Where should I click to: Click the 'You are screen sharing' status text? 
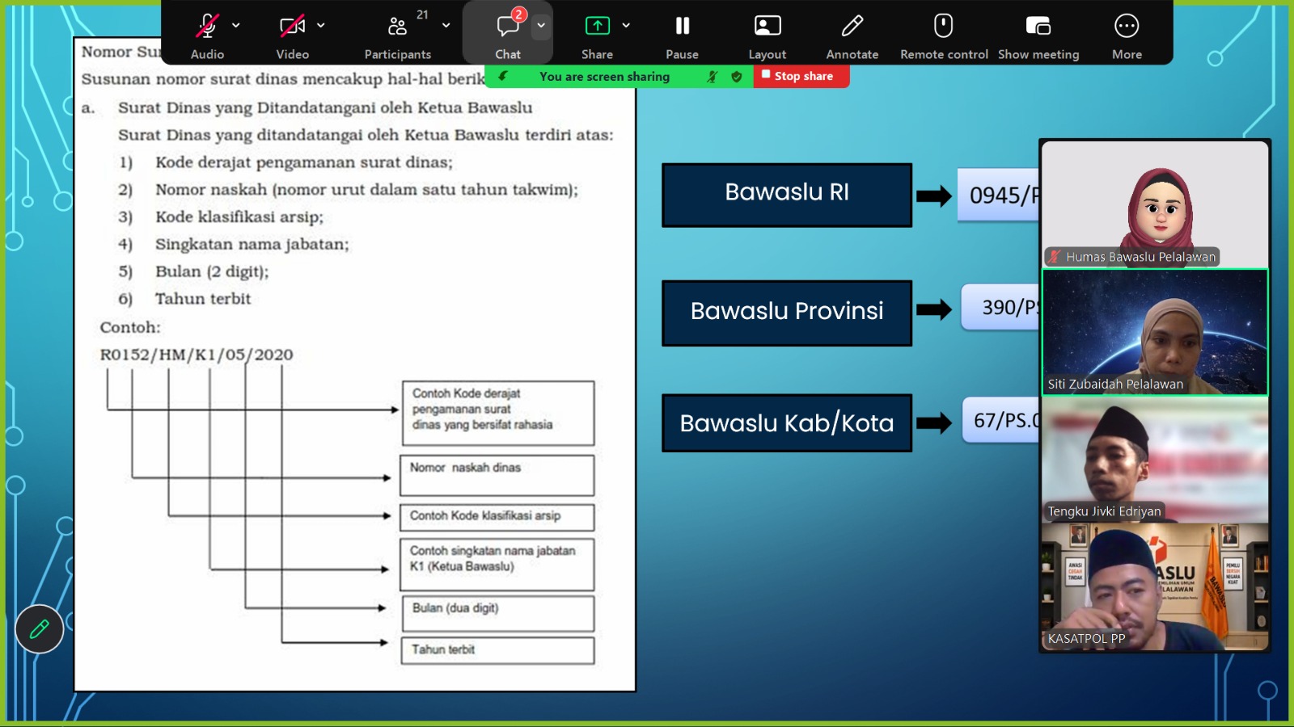pos(604,77)
